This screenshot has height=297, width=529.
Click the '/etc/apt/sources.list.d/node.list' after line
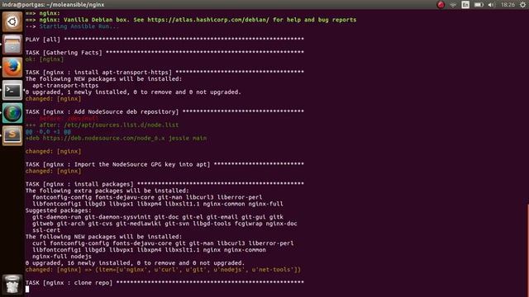pos(102,125)
